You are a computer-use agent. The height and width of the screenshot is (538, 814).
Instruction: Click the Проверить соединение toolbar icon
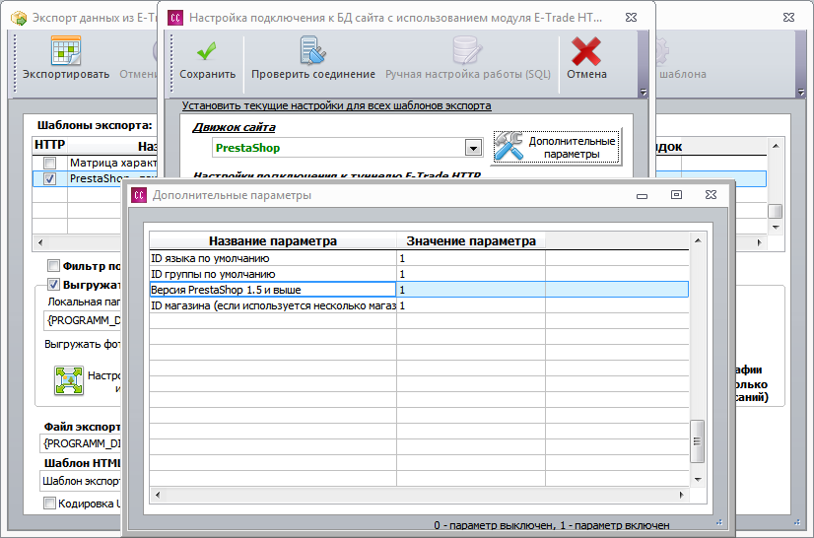point(313,50)
